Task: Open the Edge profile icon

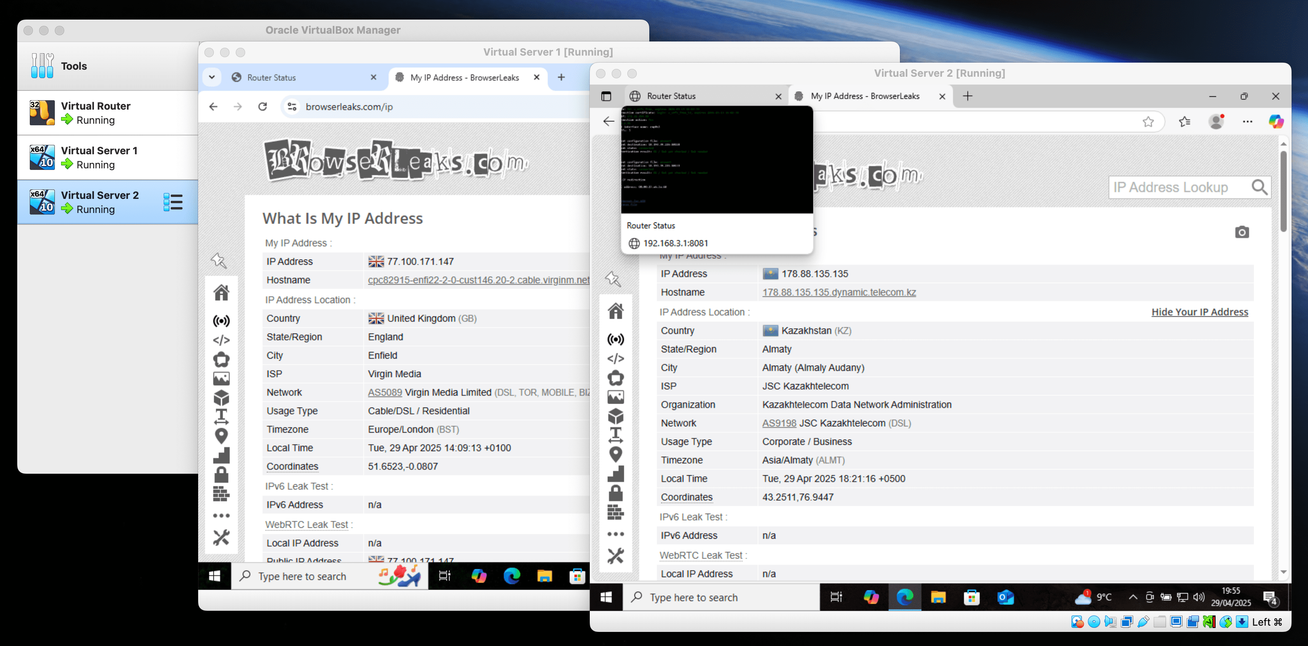Action: (1216, 121)
